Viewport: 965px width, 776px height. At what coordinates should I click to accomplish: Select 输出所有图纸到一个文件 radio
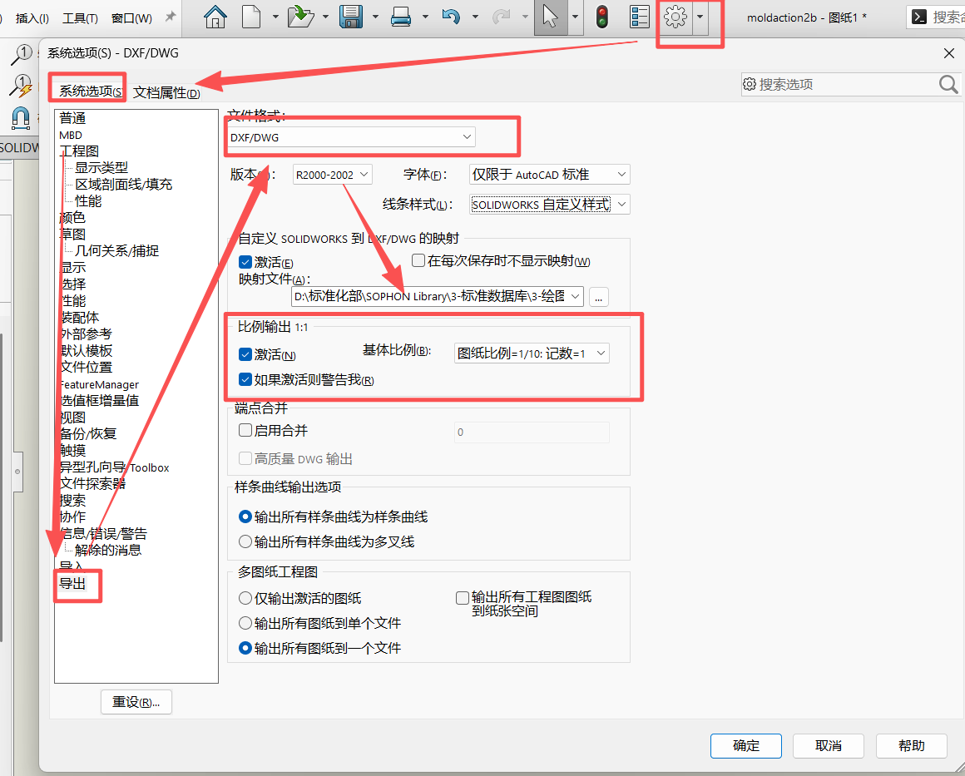point(245,648)
